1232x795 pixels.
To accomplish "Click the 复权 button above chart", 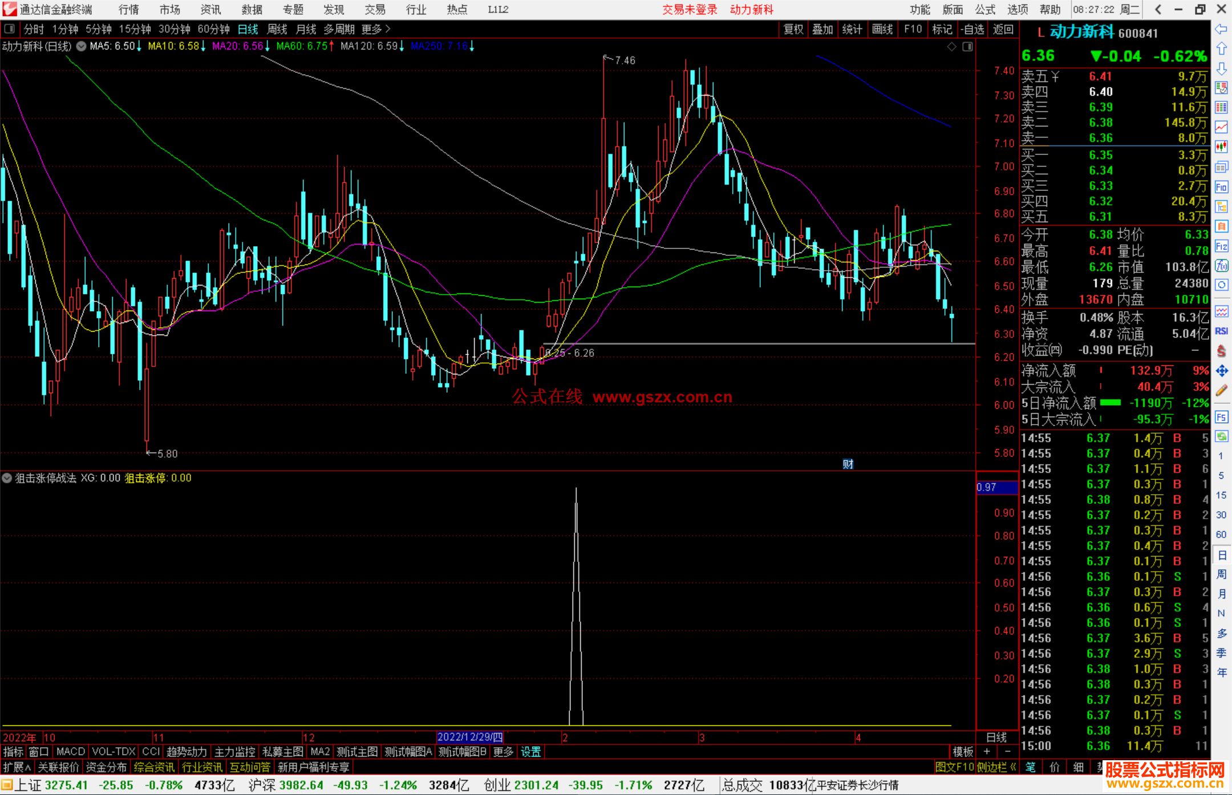I will pos(793,29).
